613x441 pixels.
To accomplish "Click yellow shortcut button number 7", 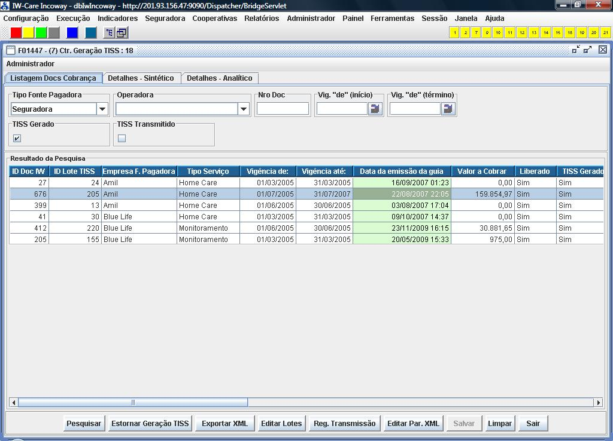I will pos(476,33).
